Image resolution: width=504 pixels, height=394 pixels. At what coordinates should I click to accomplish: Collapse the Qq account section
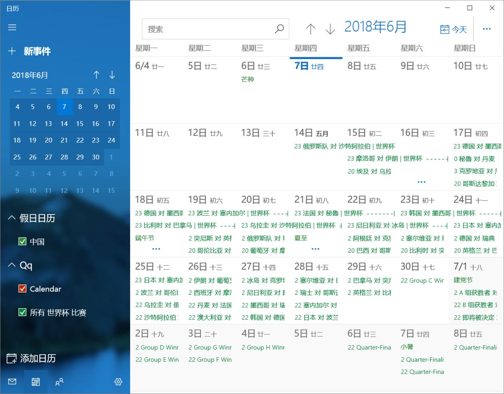click(x=11, y=265)
